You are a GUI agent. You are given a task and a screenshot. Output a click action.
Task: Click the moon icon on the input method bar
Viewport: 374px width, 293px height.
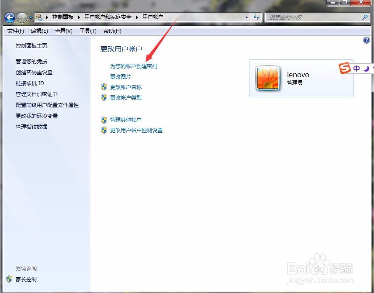click(366, 69)
